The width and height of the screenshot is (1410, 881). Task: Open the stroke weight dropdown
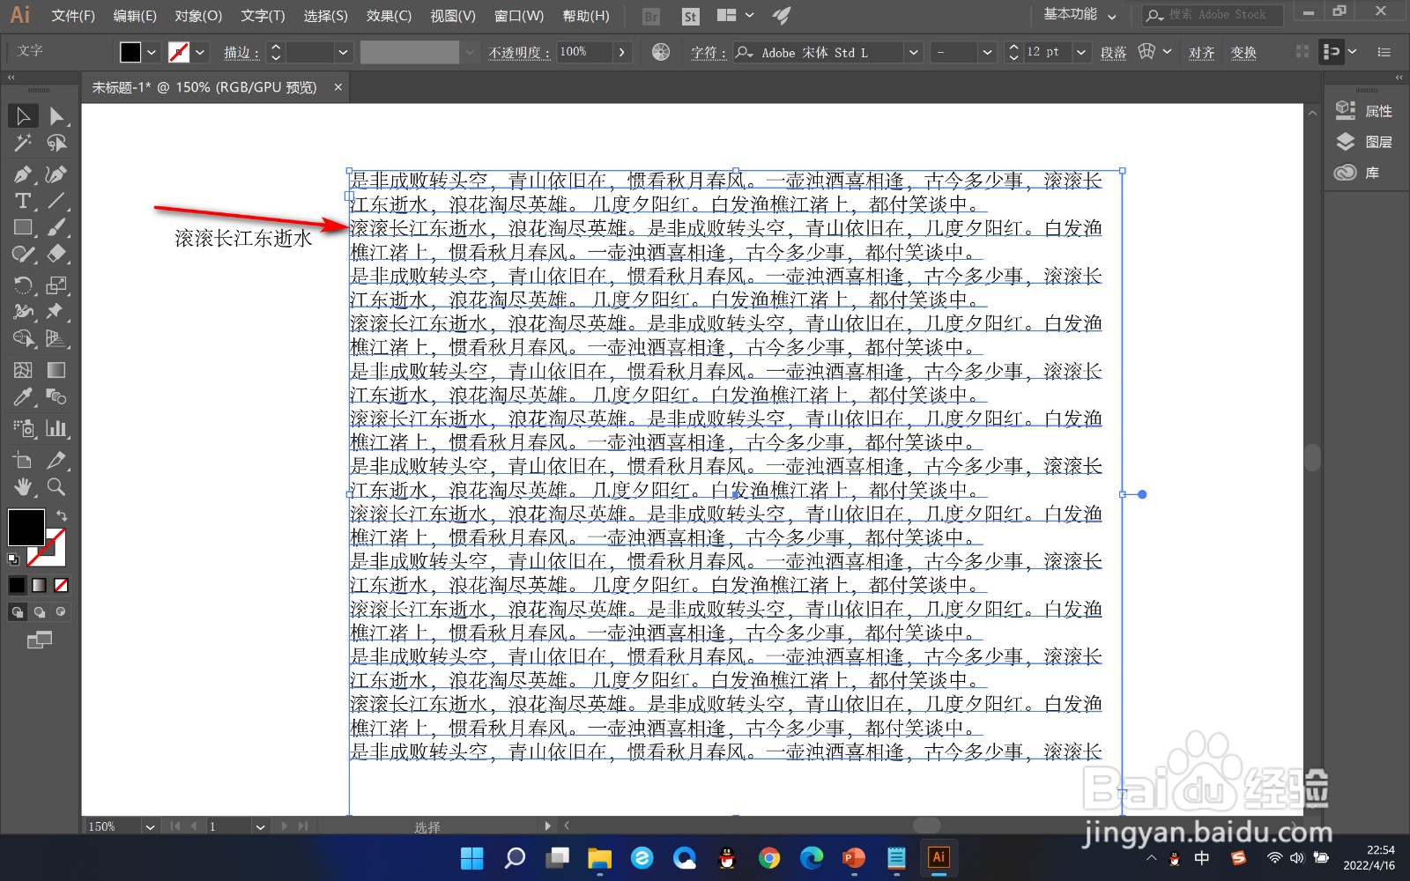coord(344,52)
